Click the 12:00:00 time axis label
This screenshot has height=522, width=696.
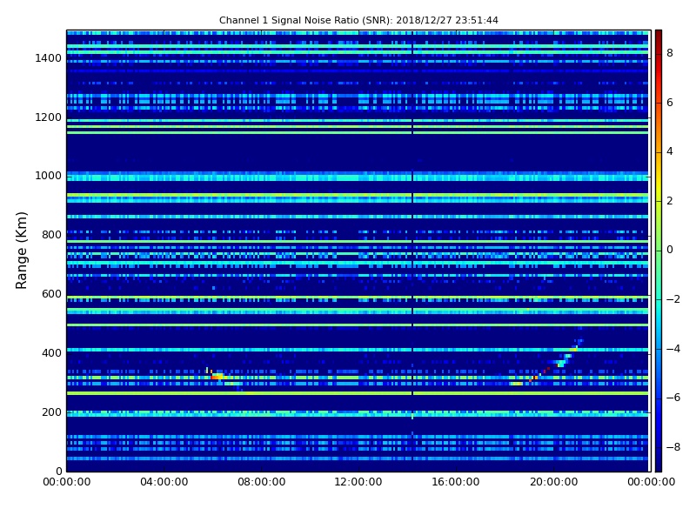coord(358,482)
